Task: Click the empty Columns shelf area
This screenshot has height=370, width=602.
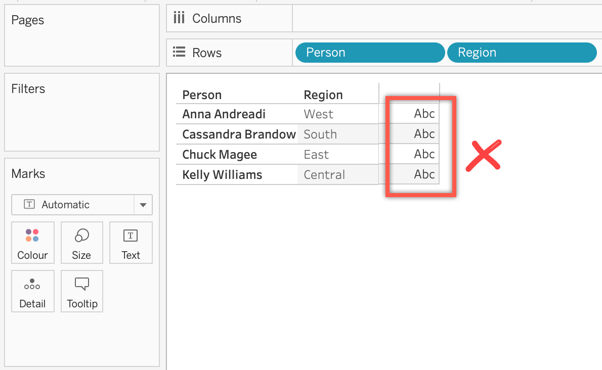Action: point(445,19)
